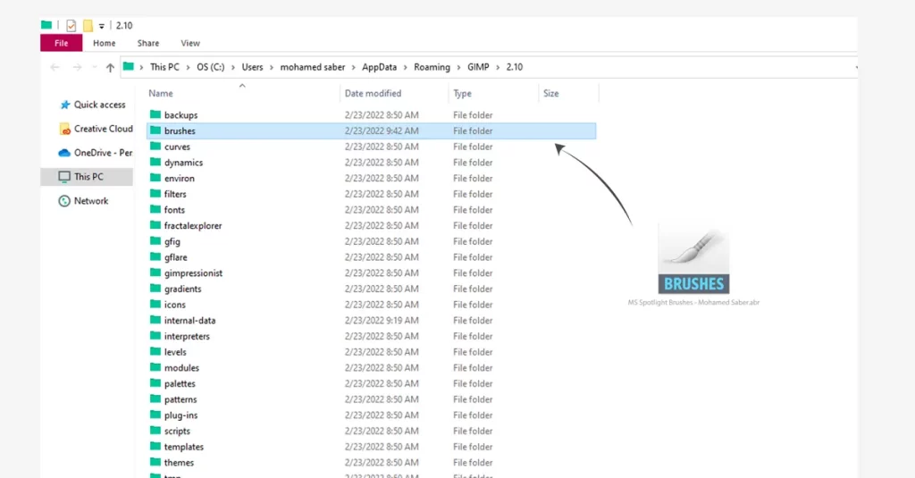Click Users in the address path
Image resolution: width=915 pixels, height=478 pixels.
pos(252,67)
